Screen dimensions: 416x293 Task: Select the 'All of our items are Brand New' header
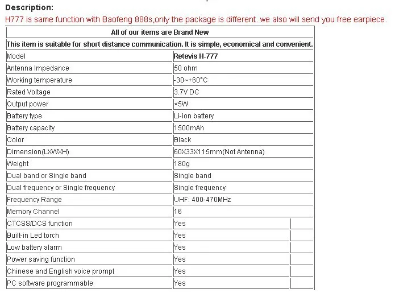pyautogui.click(x=160, y=32)
